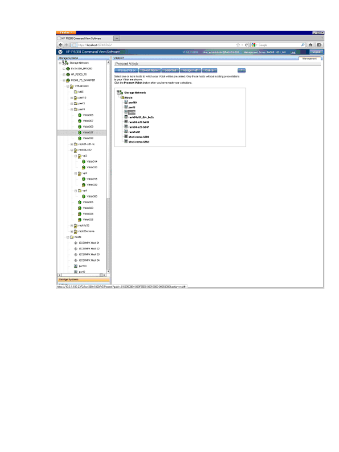
Task: Expand the EVA4400_MPX200 storage system
Action: (64, 69)
